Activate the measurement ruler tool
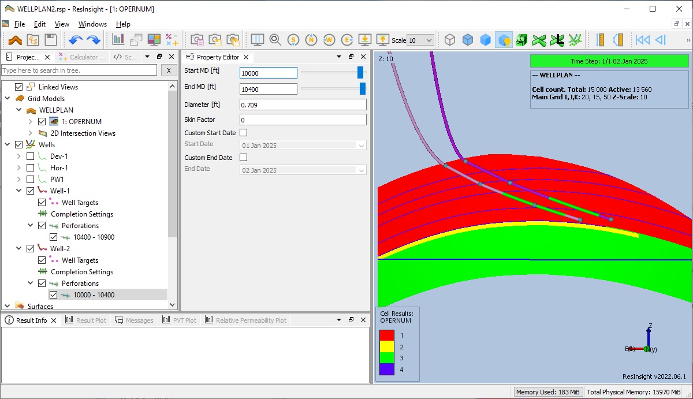This screenshot has width=693, height=399. tap(601, 39)
